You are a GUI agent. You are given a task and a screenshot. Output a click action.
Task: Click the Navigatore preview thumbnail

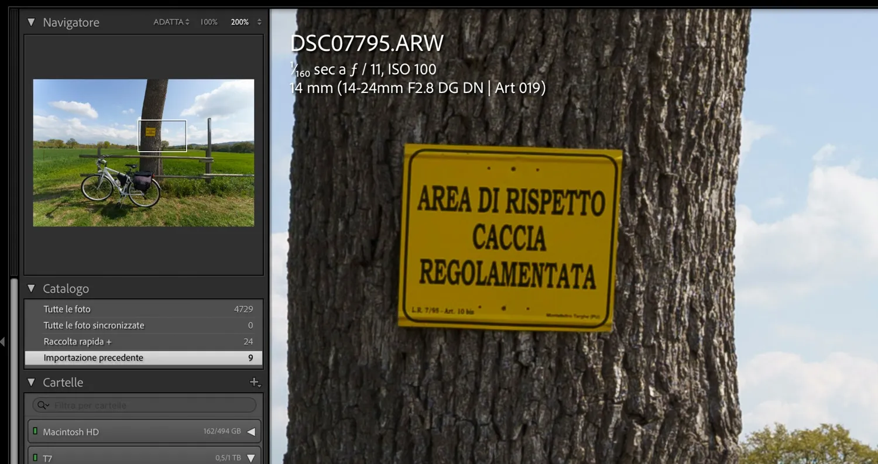click(143, 153)
